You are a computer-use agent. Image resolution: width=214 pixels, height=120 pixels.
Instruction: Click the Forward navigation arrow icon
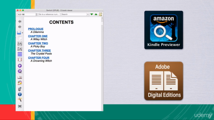[20, 27]
